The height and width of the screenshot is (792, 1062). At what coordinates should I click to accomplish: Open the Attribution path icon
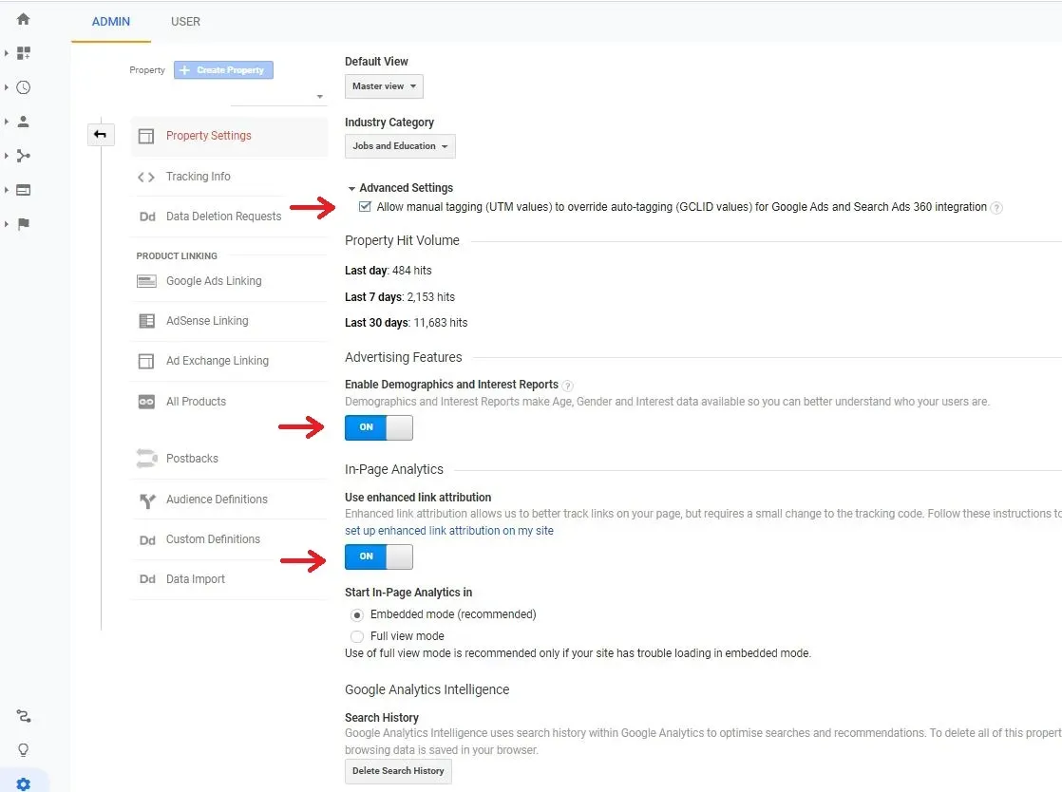23,716
